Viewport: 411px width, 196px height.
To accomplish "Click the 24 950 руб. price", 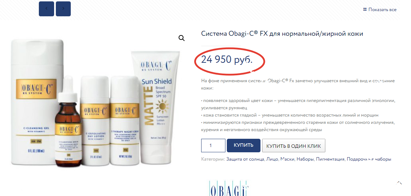I will coord(227,60).
